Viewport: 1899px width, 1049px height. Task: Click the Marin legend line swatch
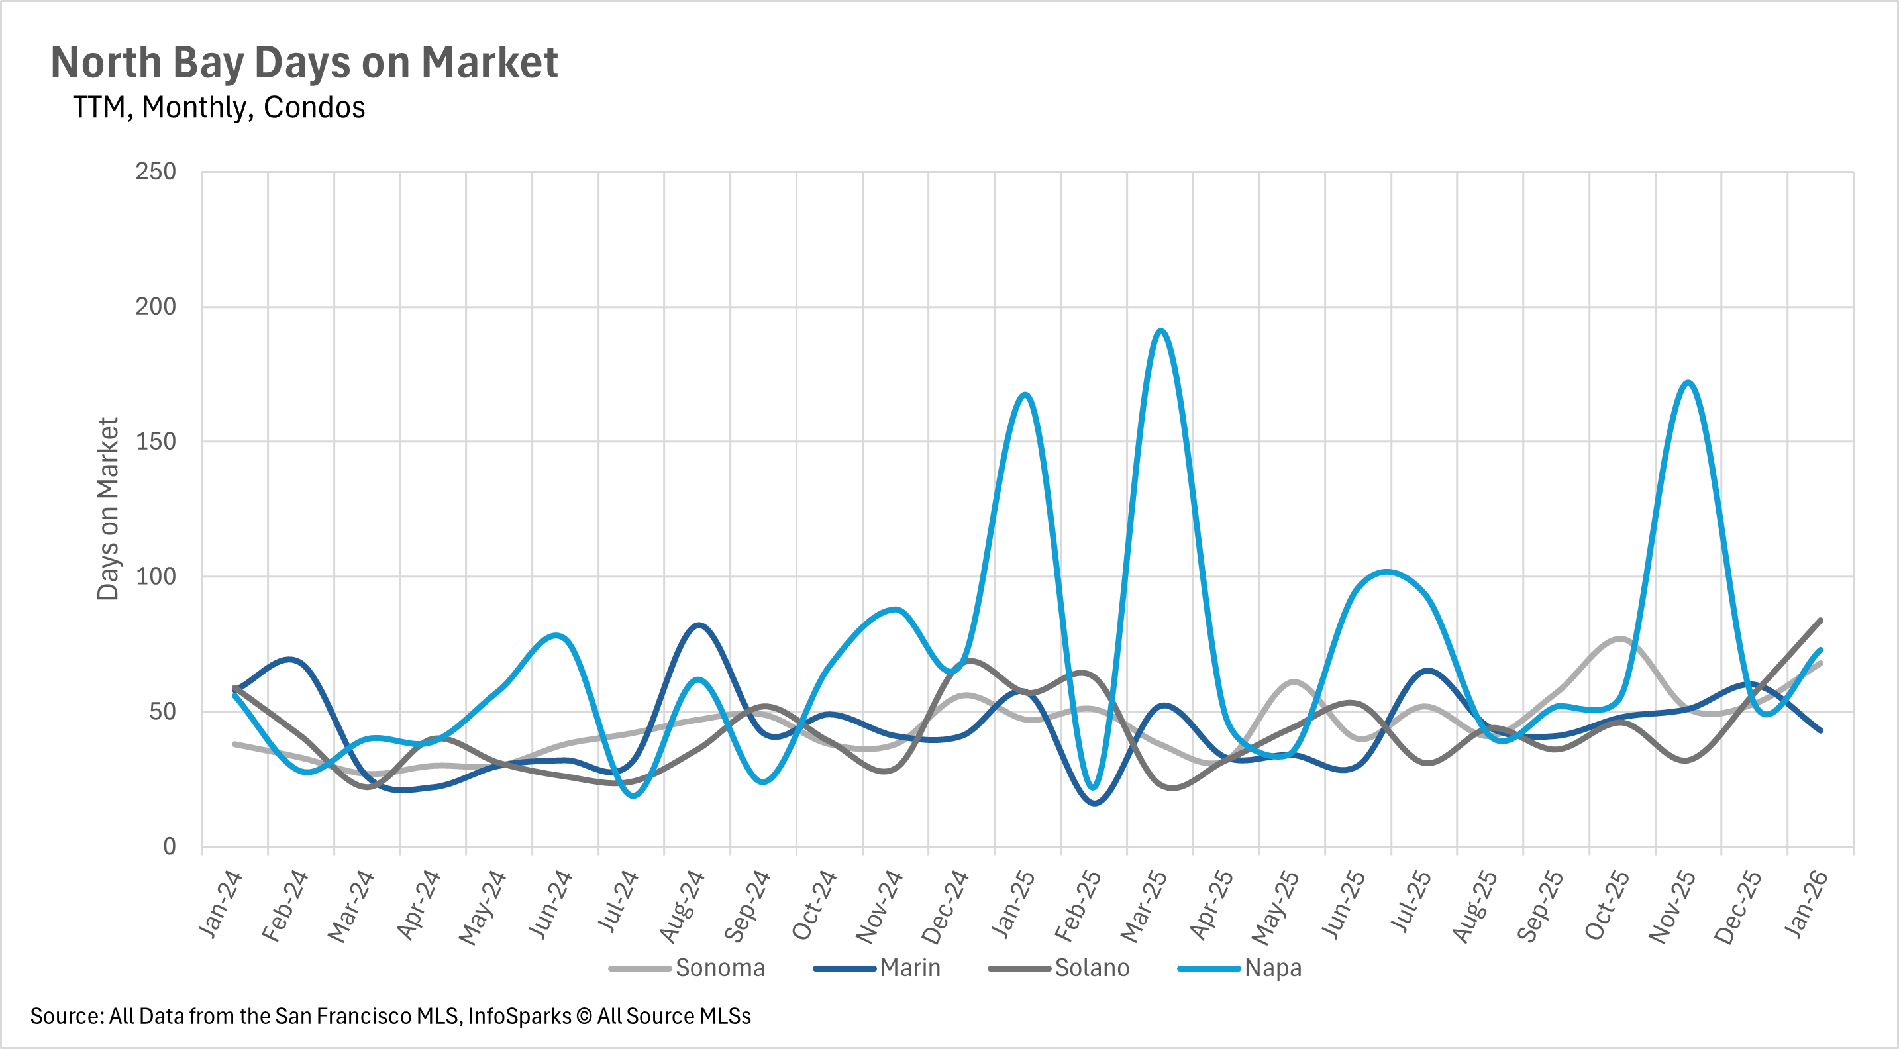pos(844,968)
